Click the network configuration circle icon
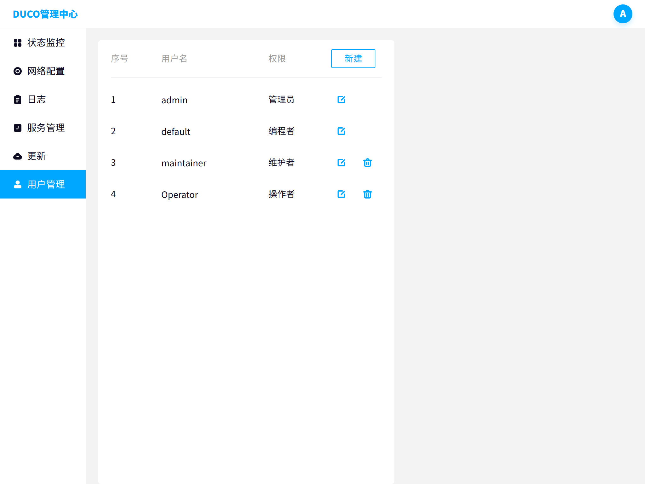 point(18,71)
